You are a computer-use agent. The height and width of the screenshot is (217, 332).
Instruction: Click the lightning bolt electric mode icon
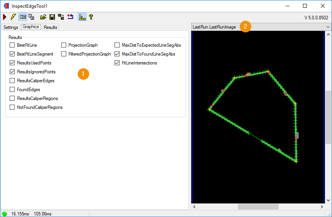13,17
